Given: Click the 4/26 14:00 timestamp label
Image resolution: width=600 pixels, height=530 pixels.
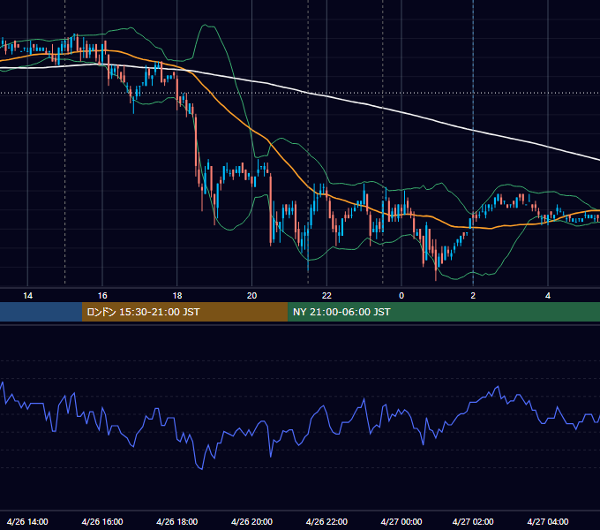Looking at the screenshot, I should pos(27,521).
